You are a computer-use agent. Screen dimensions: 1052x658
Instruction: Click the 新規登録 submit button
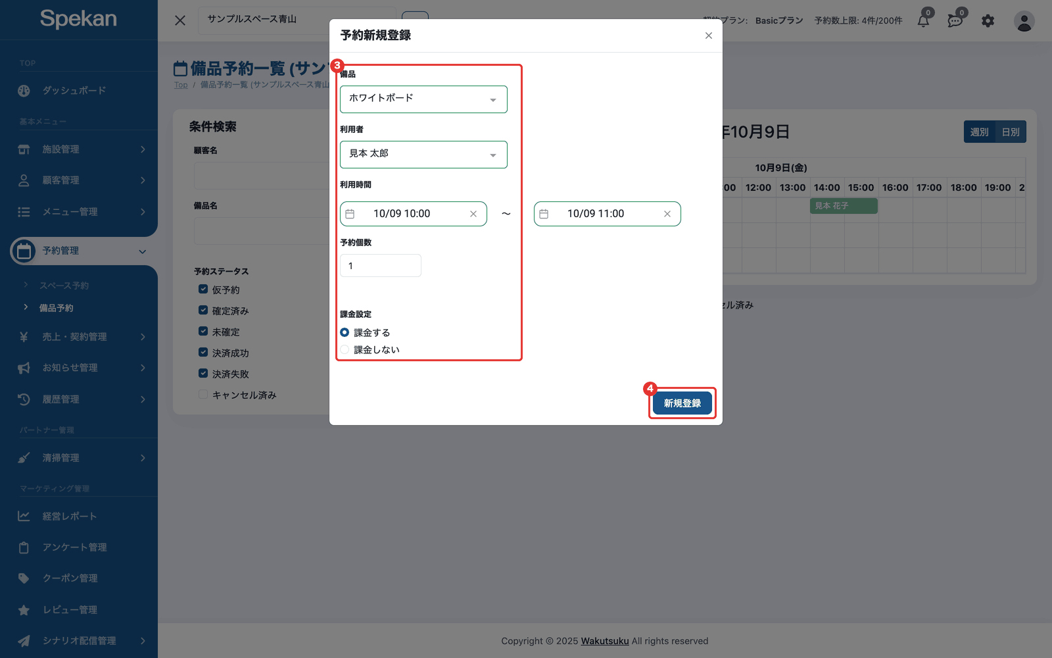coord(682,403)
